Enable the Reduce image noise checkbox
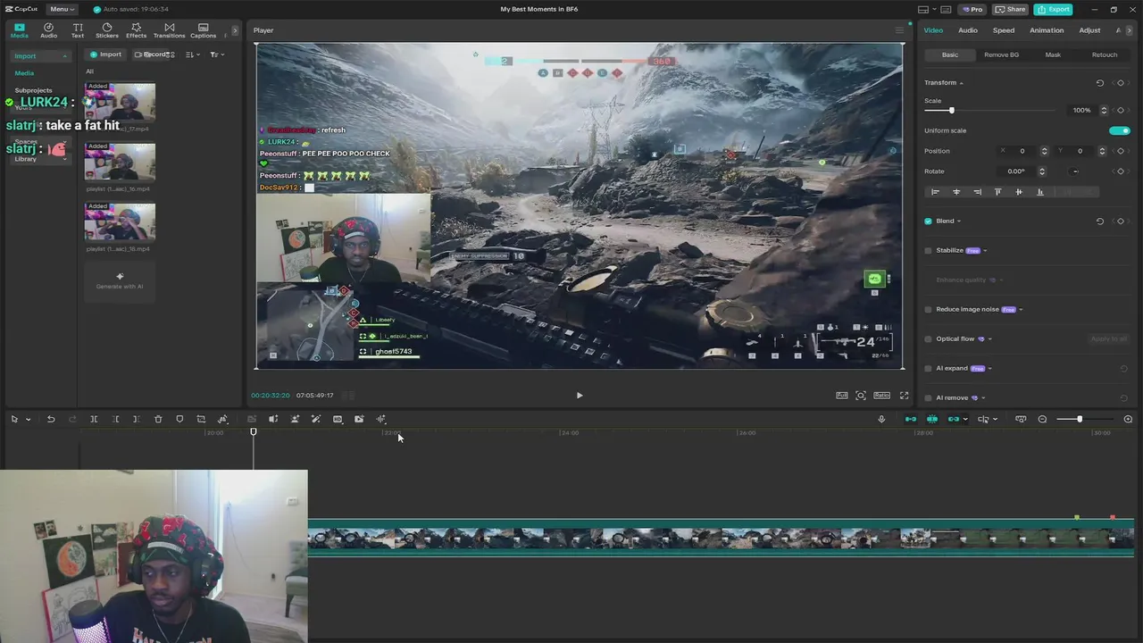The width and height of the screenshot is (1143, 643). (928, 310)
